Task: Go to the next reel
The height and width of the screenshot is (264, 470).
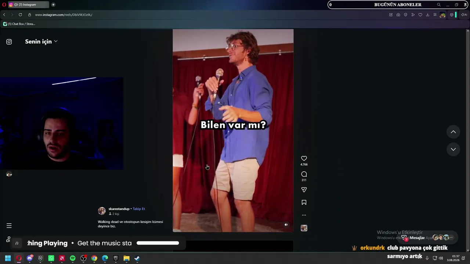Action: 453,149
